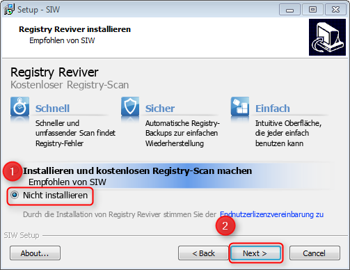The height and width of the screenshot is (270, 350).
Task: Click the Schnell heading text
Action: pyautogui.click(x=52, y=109)
